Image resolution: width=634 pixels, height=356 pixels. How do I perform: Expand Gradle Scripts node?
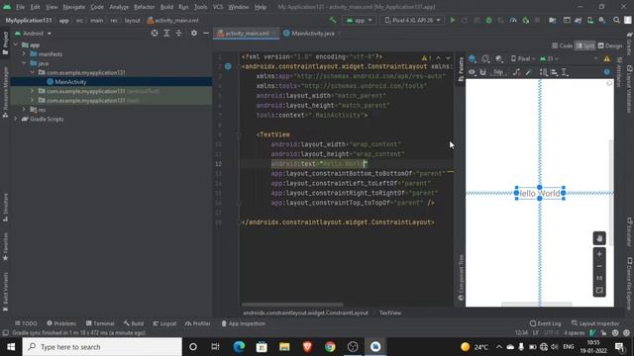pyautogui.click(x=16, y=119)
